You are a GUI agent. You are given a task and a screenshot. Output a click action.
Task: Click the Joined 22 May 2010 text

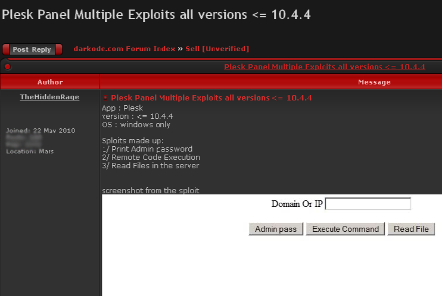(x=41, y=130)
